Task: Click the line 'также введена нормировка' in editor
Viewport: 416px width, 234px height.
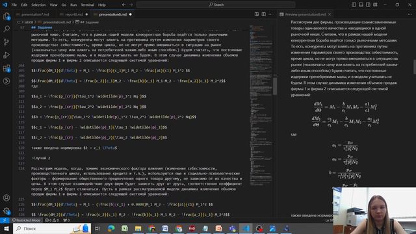Action: (x=74, y=148)
